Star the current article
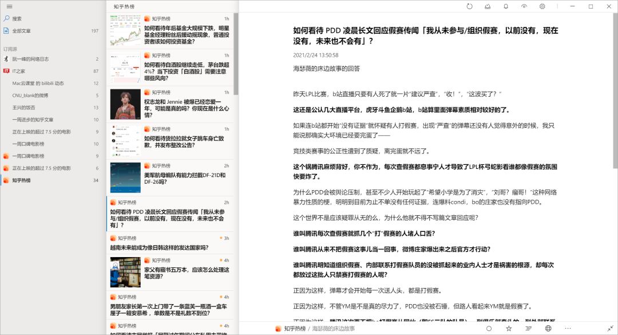 point(509,328)
